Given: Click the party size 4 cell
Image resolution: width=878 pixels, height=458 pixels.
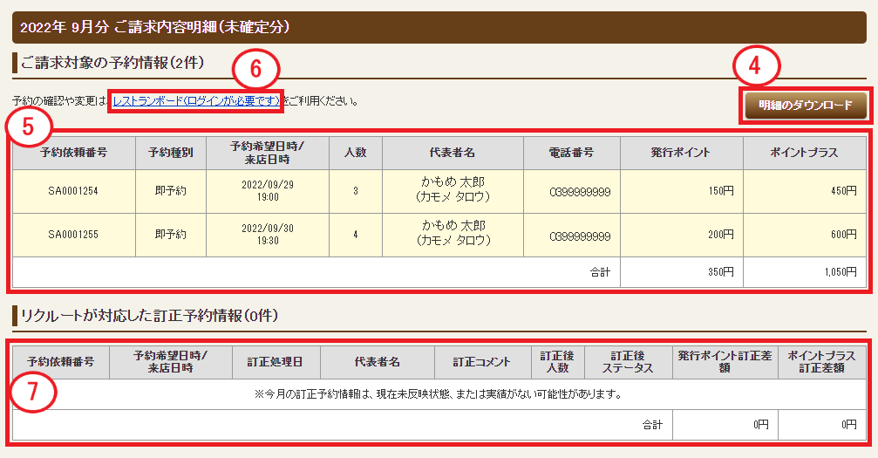Looking at the screenshot, I should click(x=356, y=235).
